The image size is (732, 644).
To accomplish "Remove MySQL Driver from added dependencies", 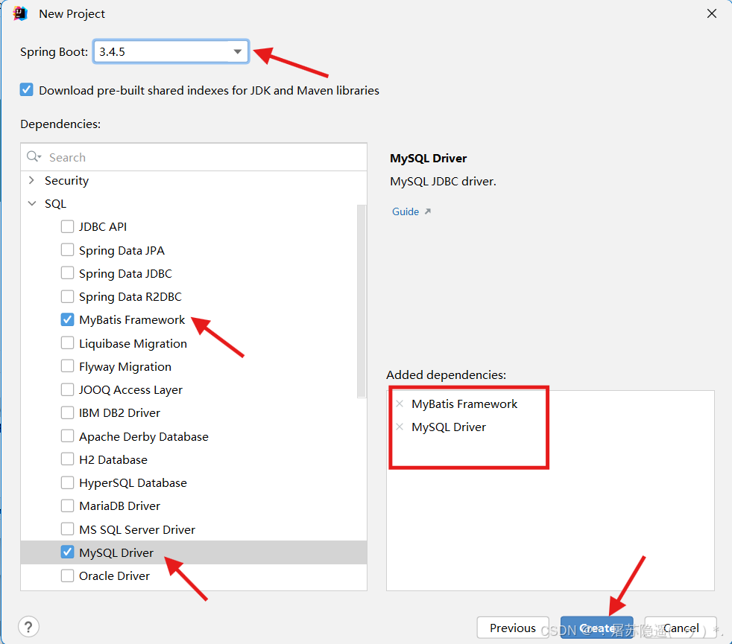I will click(400, 427).
